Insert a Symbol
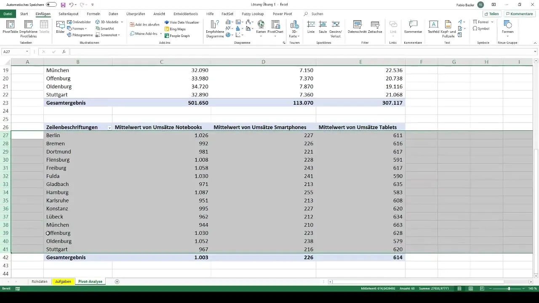This screenshot has width=539, height=303. pyautogui.click(x=481, y=29)
